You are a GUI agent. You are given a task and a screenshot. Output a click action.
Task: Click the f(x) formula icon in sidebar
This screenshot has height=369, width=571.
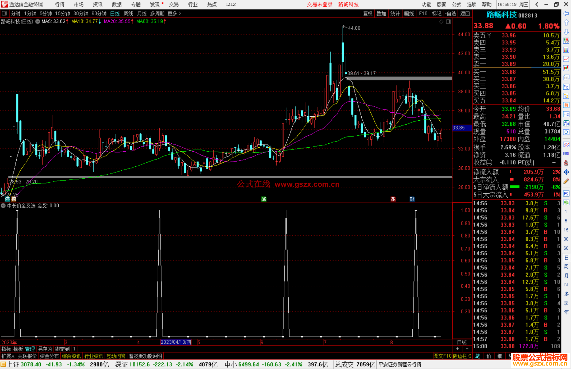pyautogui.click(x=566, y=123)
